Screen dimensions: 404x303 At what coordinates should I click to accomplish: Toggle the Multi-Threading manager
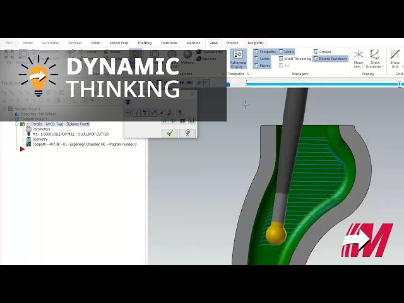[295, 59]
